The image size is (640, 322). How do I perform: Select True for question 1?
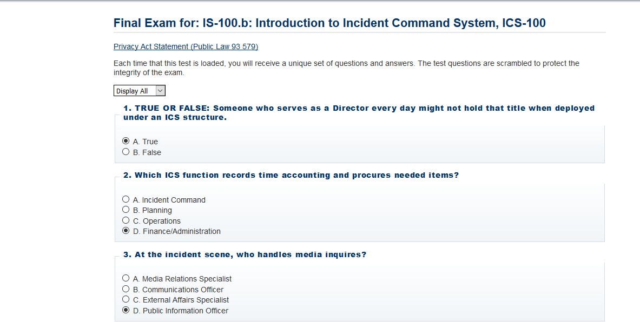[126, 141]
